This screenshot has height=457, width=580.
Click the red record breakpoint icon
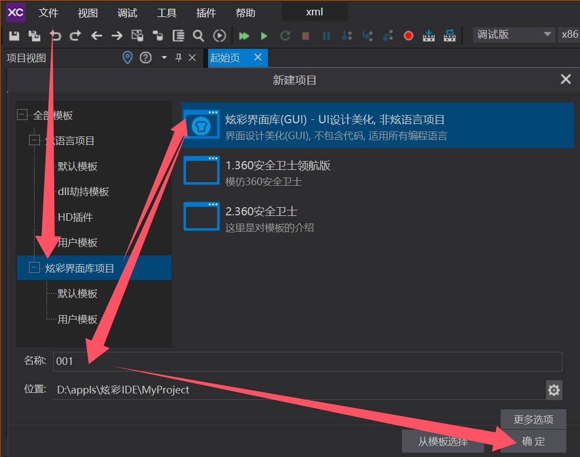pyautogui.click(x=409, y=36)
